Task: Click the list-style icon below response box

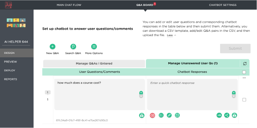Action: tap(161, 115)
